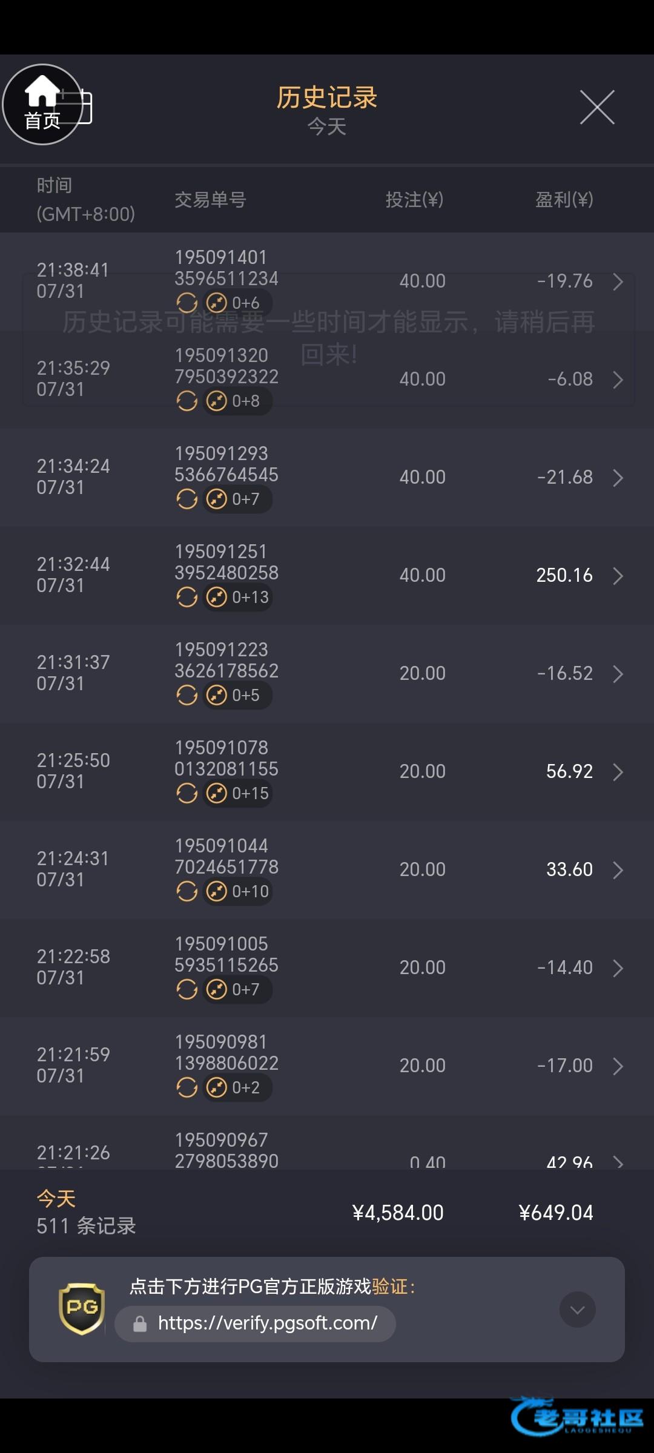Select the 今天 date filter under title
Image resolution: width=654 pixels, height=1453 pixels.
327,127
